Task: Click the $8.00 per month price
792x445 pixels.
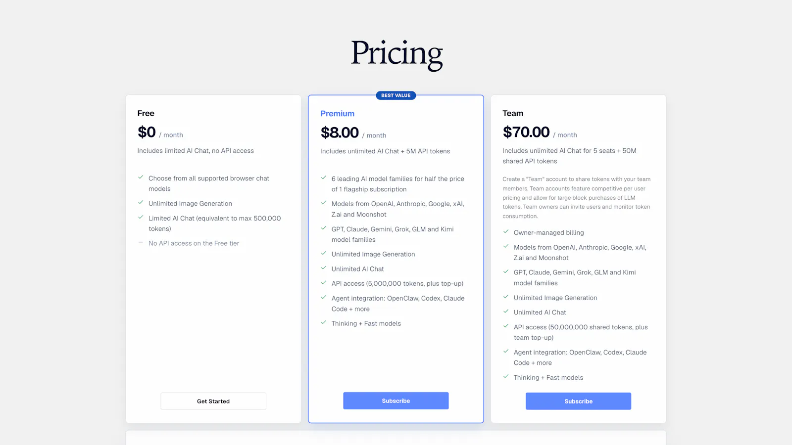Action: click(353, 133)
